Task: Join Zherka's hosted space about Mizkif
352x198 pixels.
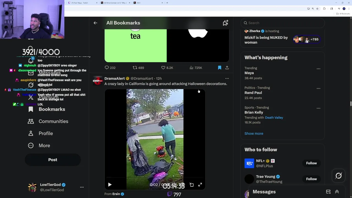Action: tap(282, 37)
